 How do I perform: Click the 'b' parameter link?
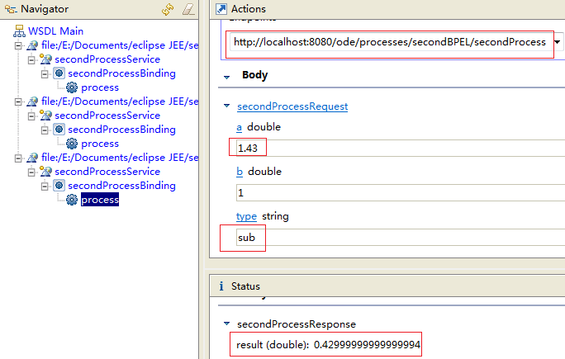tap(240, 172)
